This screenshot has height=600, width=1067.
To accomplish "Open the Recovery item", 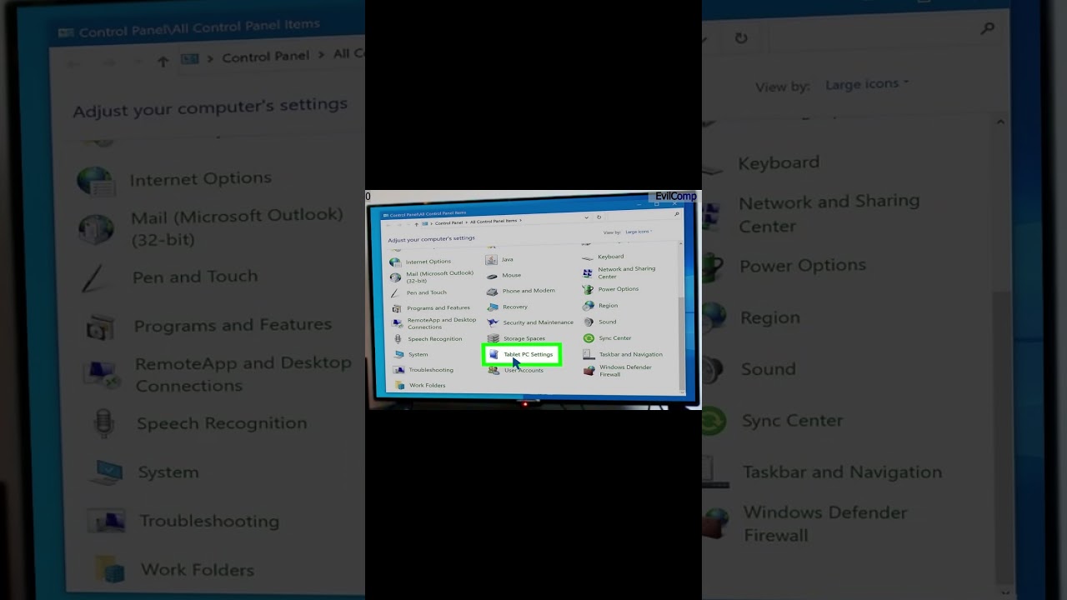I will tap(508, 307).
